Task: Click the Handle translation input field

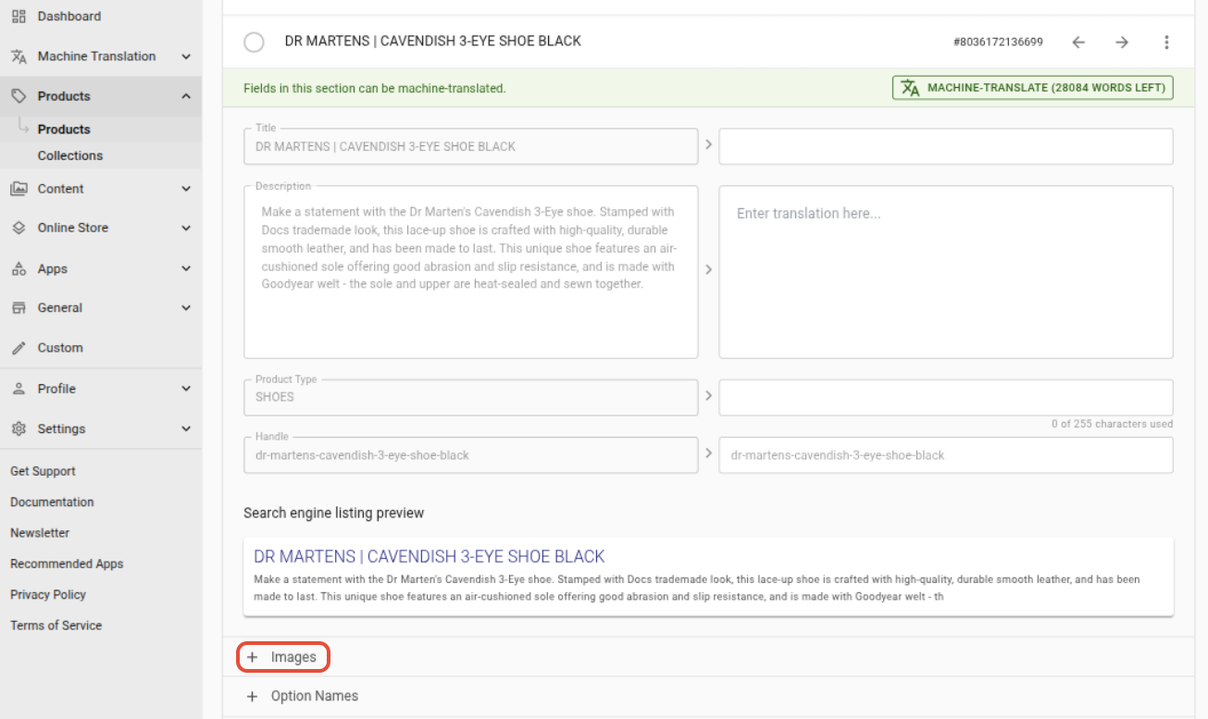Action: (x=946, y=455)
